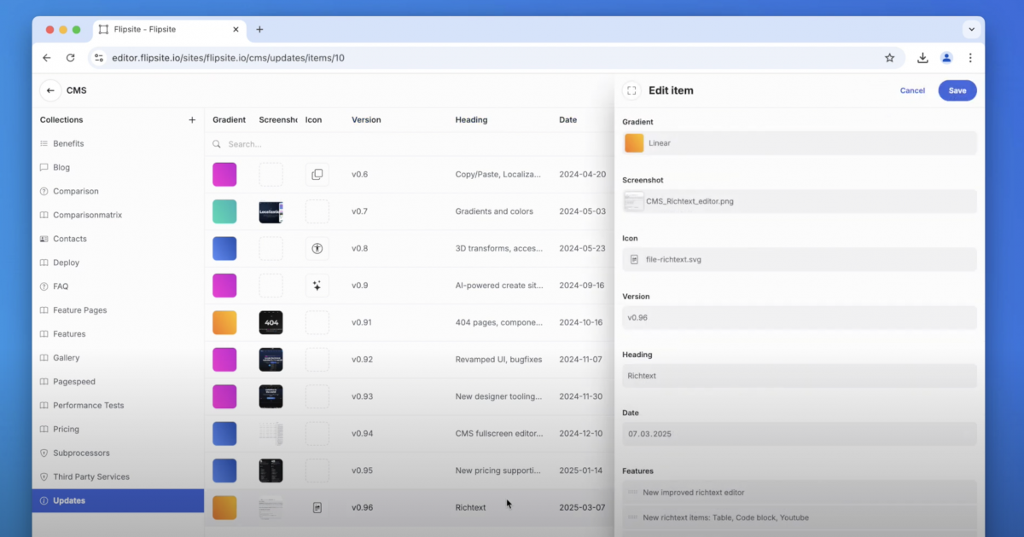Open the Benefits collection
Image resolution: width=1024 pixels, height=537 pixels.
click(118, 144)
